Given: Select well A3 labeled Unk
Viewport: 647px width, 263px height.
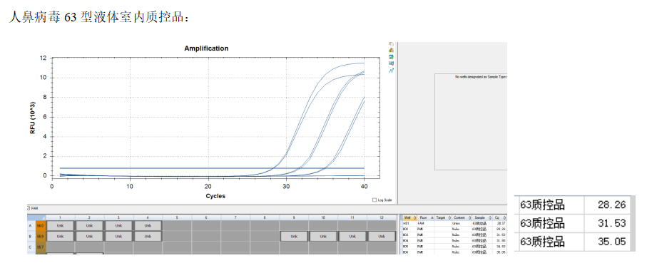Looking at the screenshot, I should coord(118,226).
